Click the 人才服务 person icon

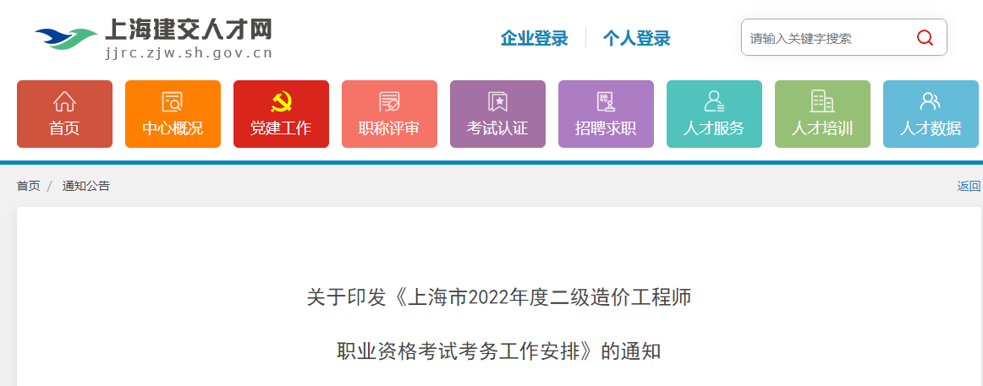pos(714,102)
